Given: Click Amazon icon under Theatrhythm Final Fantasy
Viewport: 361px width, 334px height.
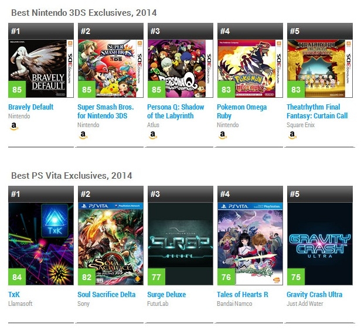Looking at the screenshot, I should [x=292, y=135].
